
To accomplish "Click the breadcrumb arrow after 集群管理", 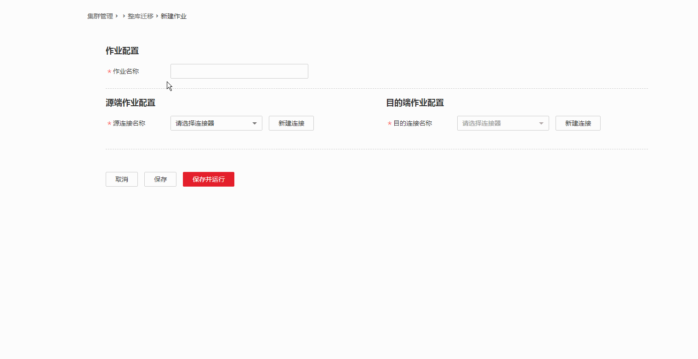I will (116, 16).
